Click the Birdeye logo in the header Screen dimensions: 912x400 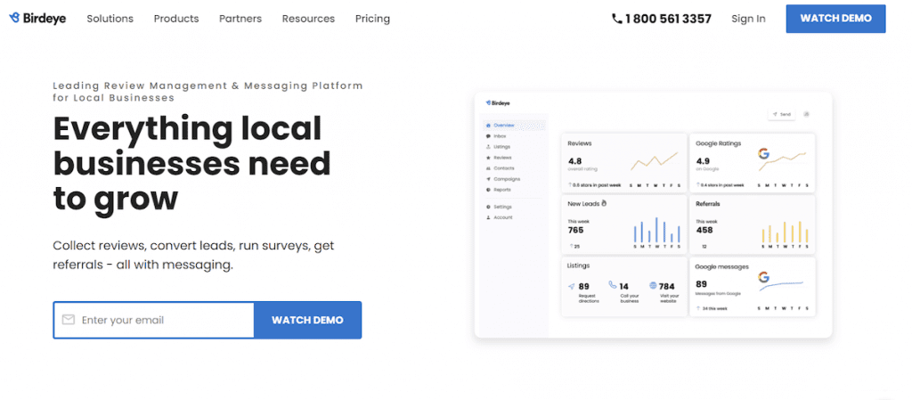coord(37,18)
